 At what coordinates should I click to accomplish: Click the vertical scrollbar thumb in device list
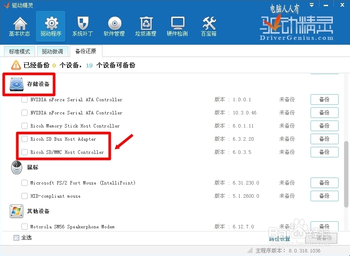346,174
